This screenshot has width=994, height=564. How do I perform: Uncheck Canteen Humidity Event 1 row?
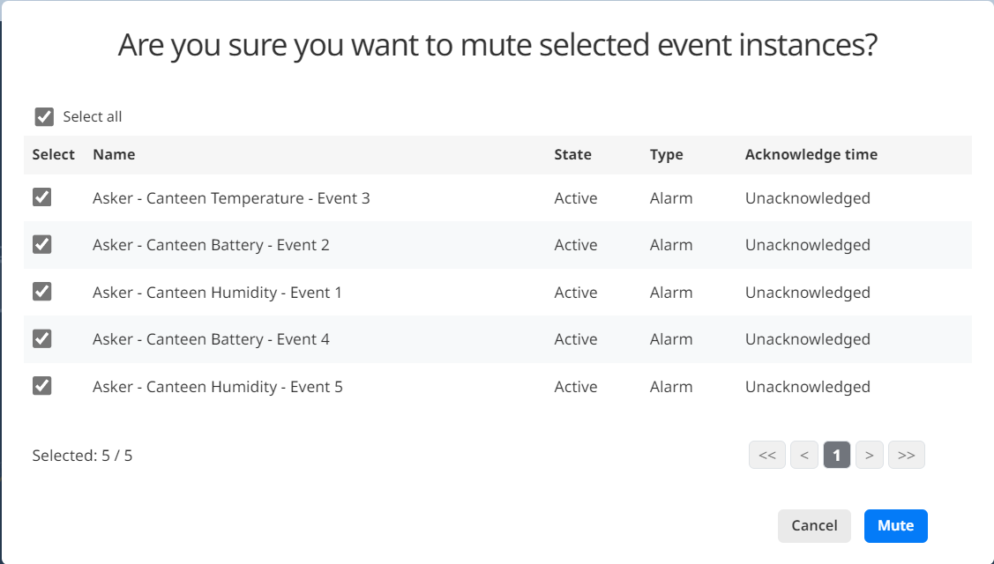point(41,292)
